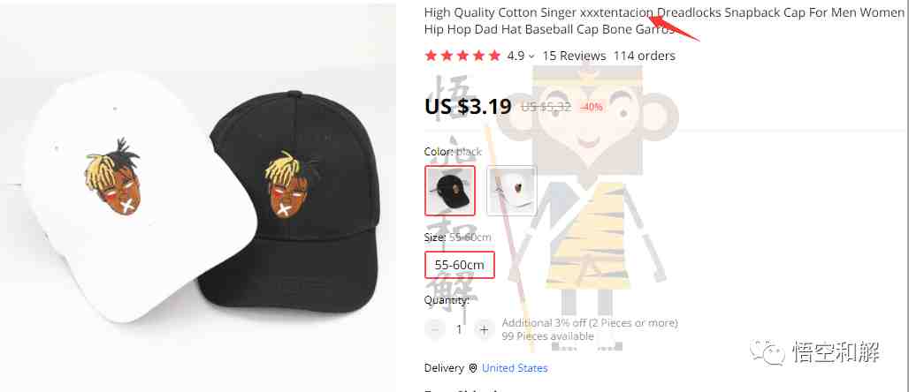
Task: Click the delivery location pin icon
Action: 473,368
